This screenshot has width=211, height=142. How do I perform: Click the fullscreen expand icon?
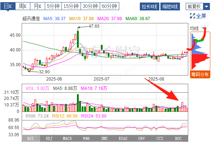pyautogui.click(x=193, y=16)
